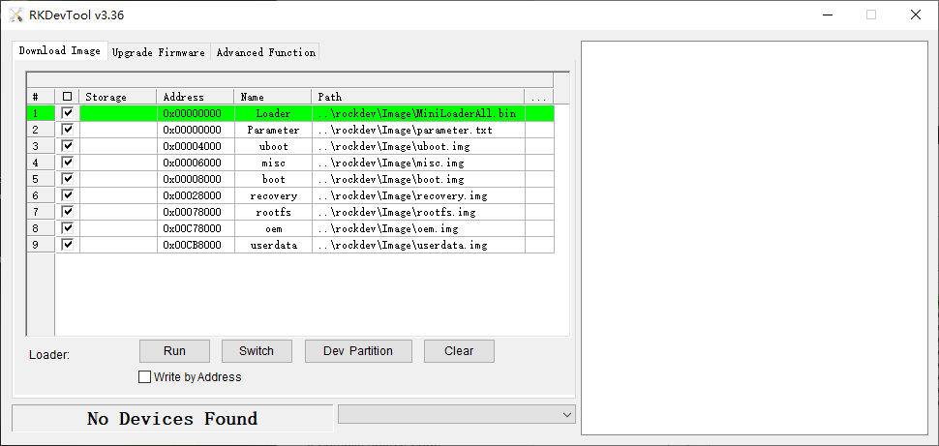This screenshot has height=446, width=939.
Task: Toggle the header select-all checkbox
Action: click(x=67, y=97)
